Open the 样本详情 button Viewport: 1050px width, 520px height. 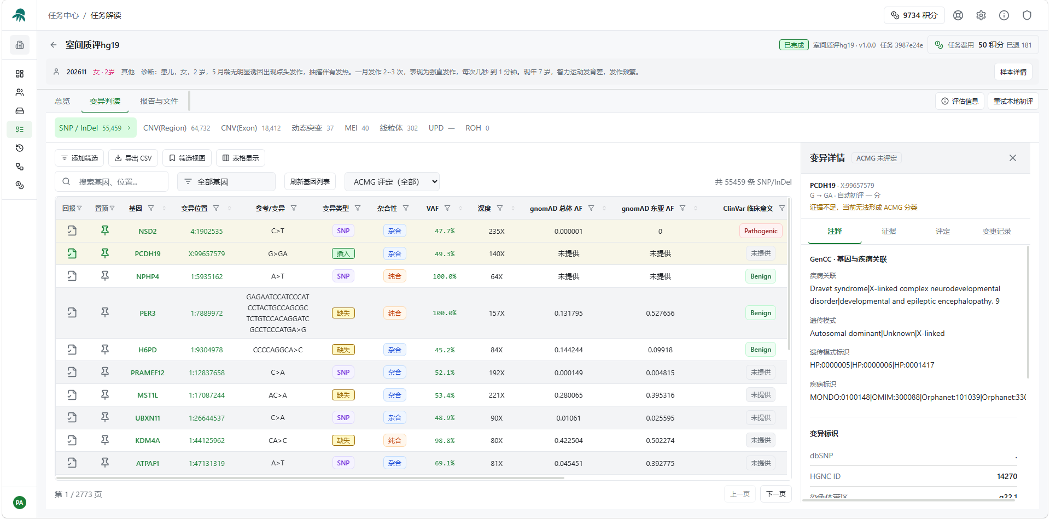(x=1013, y=72)
